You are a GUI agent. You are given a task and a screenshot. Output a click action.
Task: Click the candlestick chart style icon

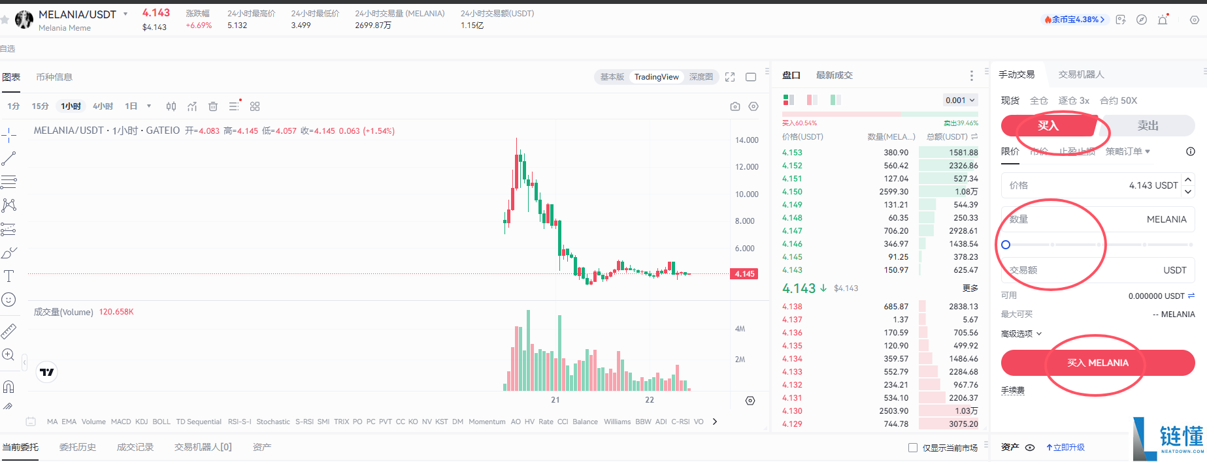pyautogui.click(x=171, y=106)
